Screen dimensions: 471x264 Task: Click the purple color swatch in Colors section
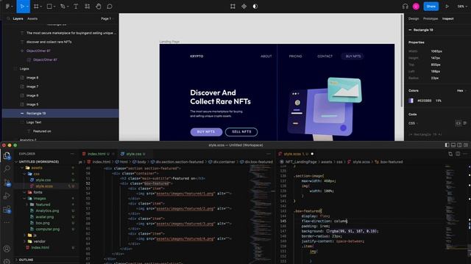[411, 100]
